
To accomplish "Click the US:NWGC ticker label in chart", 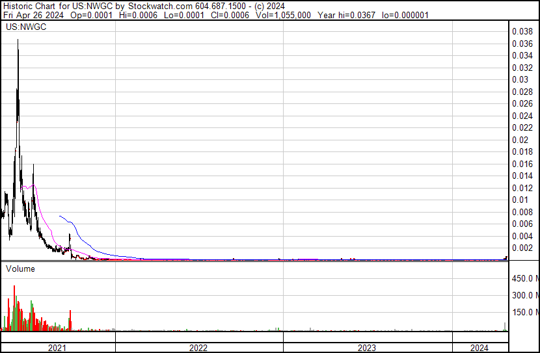I will [x=24, y=28].
